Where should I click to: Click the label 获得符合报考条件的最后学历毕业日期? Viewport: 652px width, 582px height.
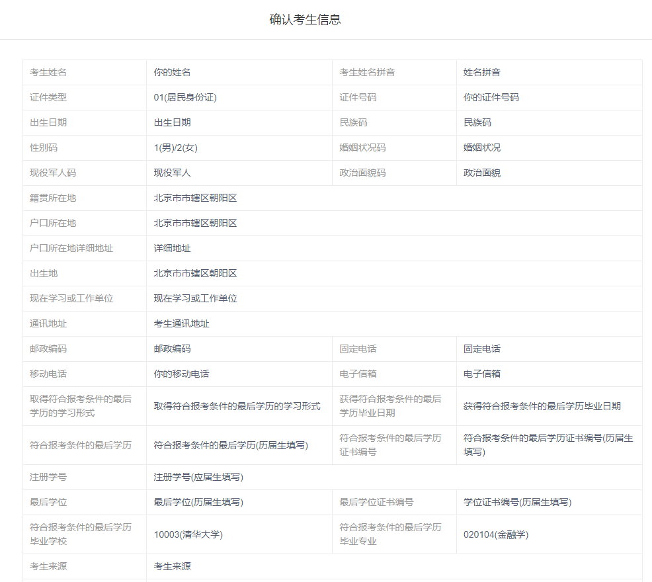coord(390,405)
